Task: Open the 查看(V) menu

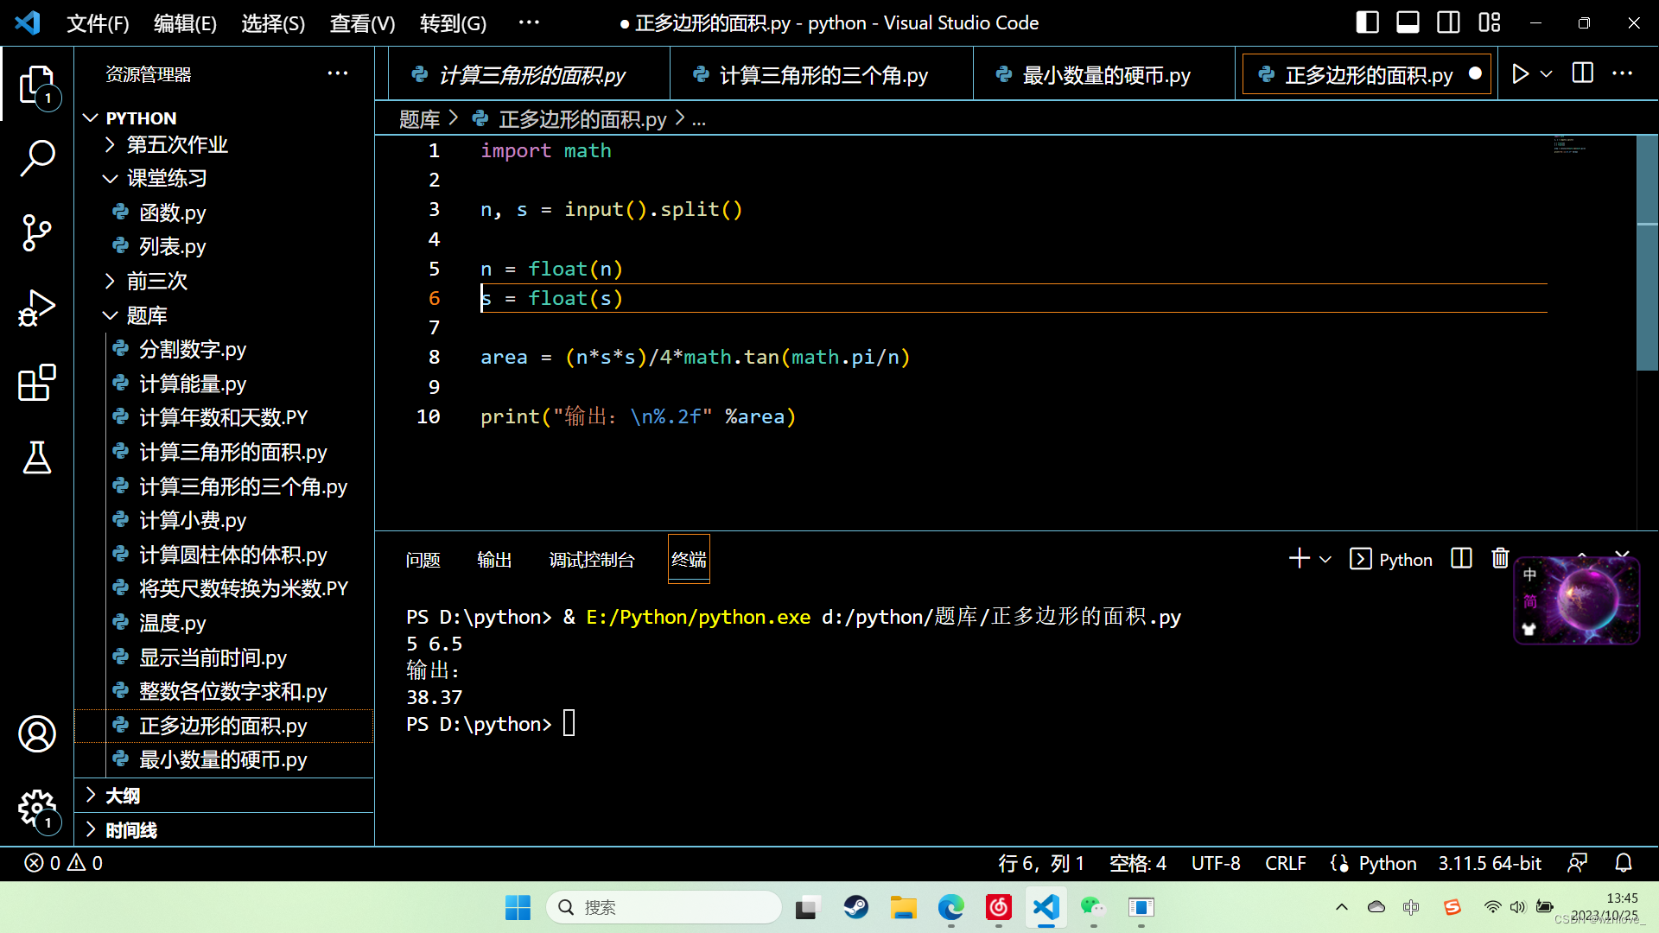Action: (362, 23)
